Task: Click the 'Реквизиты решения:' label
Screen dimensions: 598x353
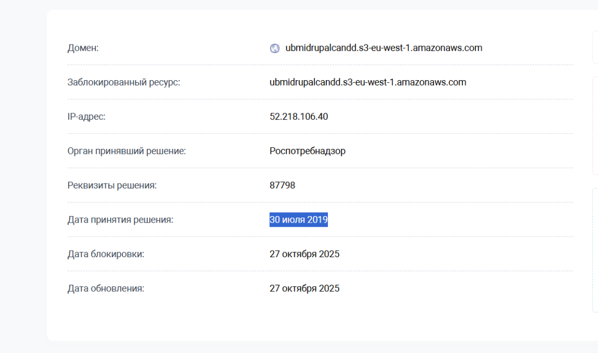Action: (x=112, y=185)
